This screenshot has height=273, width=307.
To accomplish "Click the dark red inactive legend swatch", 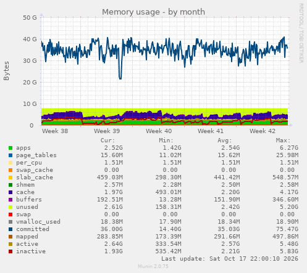I will click(x=11, y=251).
